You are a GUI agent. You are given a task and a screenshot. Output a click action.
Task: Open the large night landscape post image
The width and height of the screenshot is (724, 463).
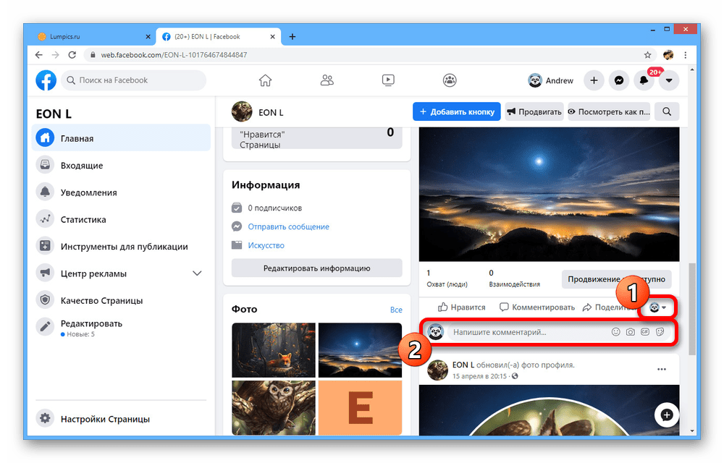549,194
